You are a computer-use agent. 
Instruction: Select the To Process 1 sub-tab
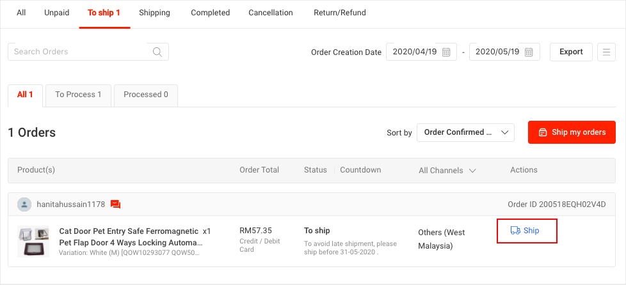(x=78, y=95)
